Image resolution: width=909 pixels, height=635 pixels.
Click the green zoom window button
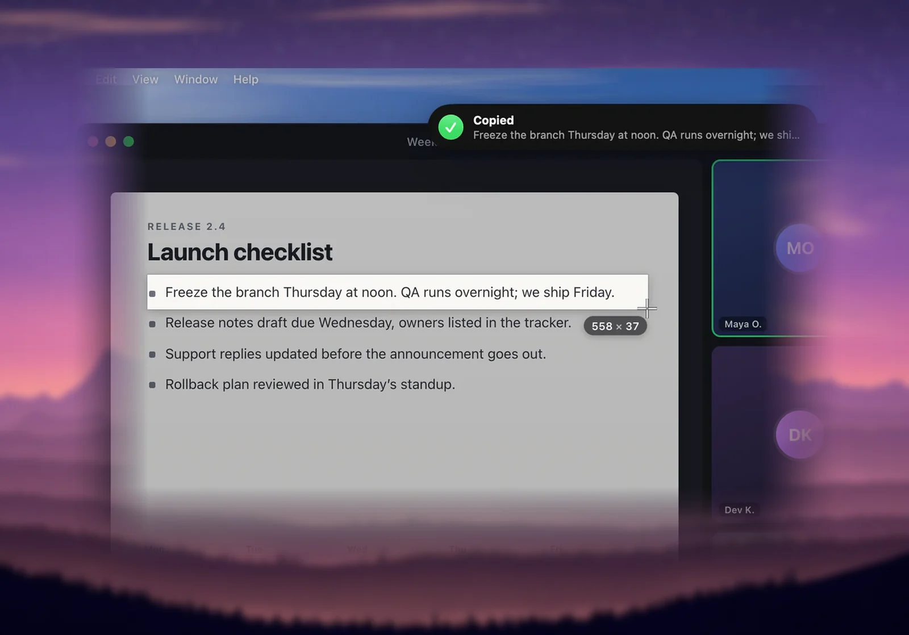click(128, 141)
